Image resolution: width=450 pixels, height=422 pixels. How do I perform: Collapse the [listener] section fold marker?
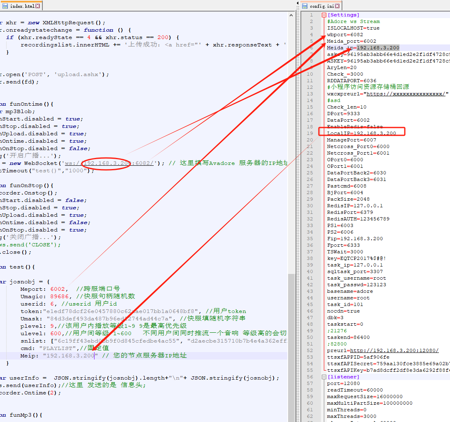324,377
